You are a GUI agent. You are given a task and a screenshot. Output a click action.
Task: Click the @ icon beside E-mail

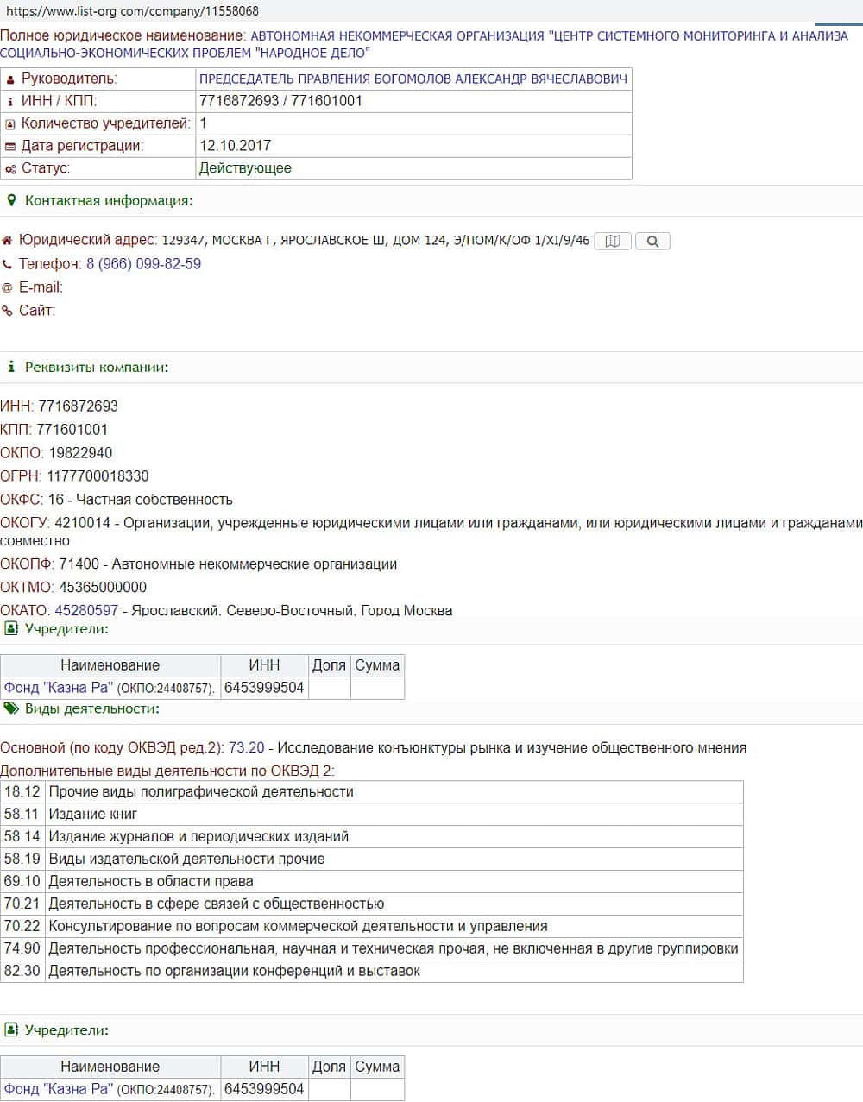pos(7,288)
